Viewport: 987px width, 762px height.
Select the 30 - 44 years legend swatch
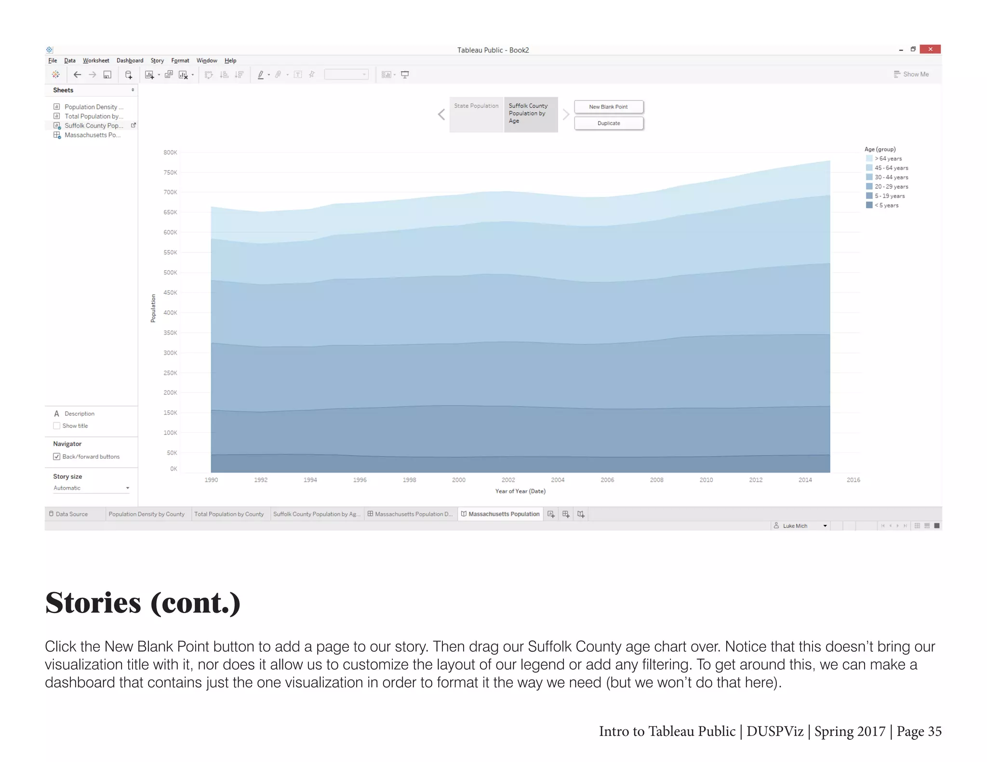(869, 177)
